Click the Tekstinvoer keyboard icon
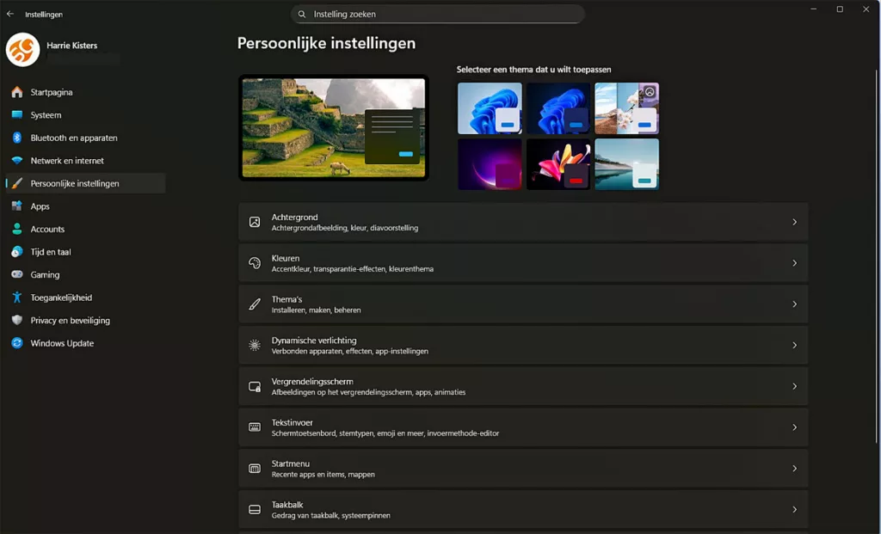This screenshot has width=881, height=534. coord(254,427)
